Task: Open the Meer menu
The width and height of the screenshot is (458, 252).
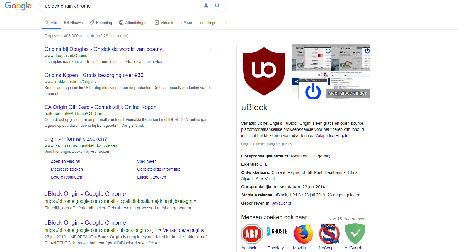Action: tap(186, 23)
